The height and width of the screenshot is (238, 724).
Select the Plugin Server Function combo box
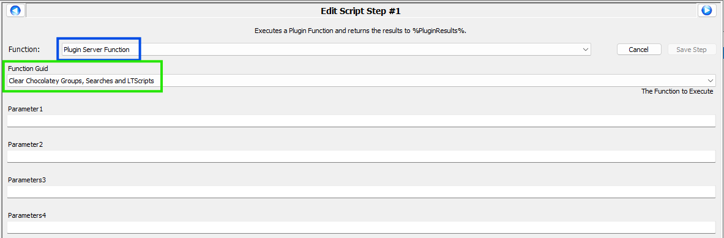[x=326, y=50]
